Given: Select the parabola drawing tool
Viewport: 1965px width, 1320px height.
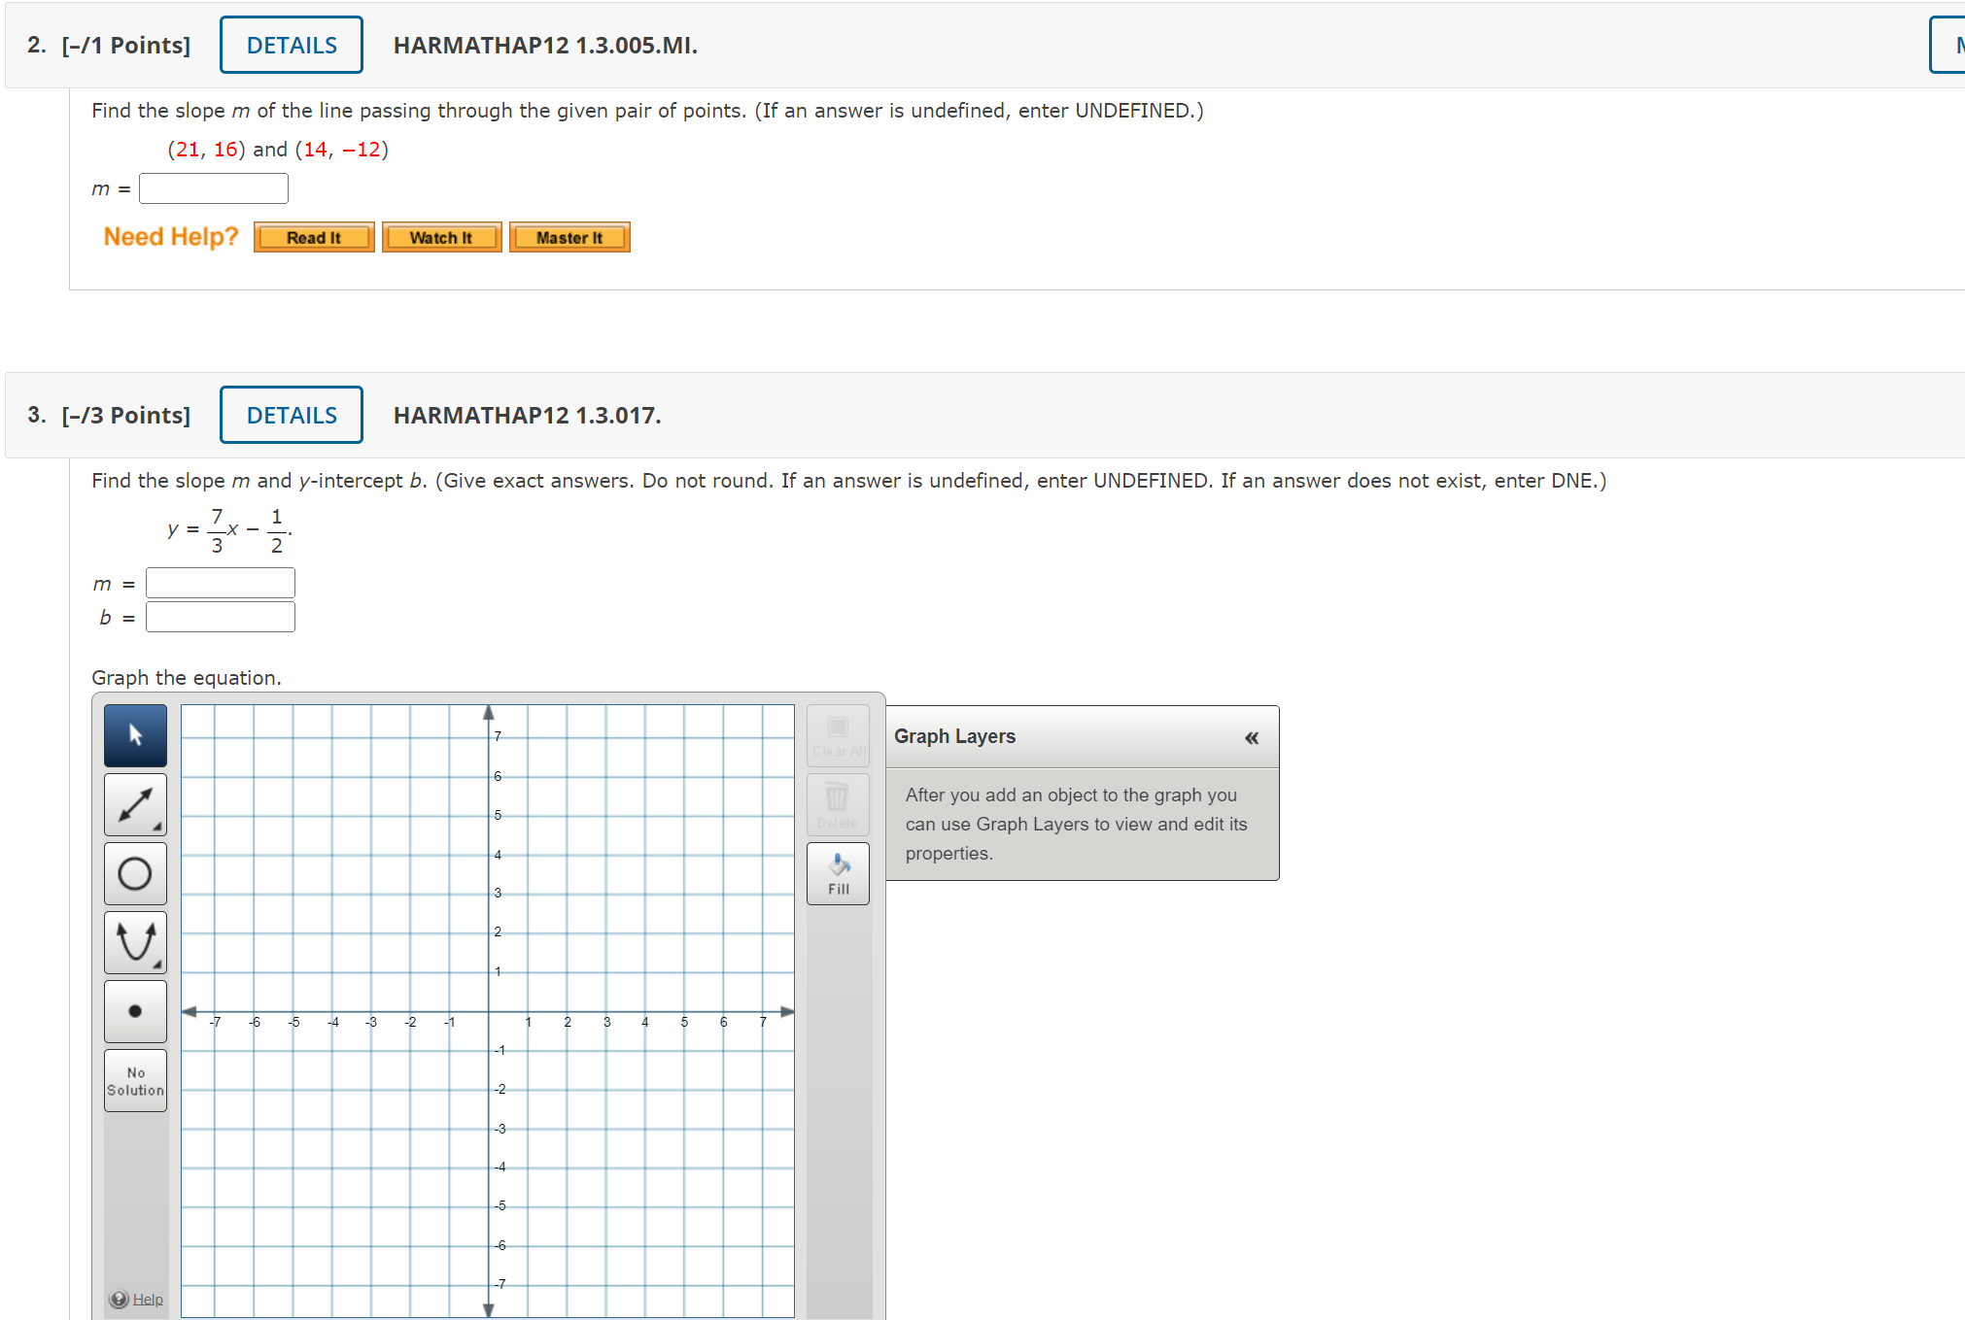Looking at the screenshot, I should (x=135, y=942).
